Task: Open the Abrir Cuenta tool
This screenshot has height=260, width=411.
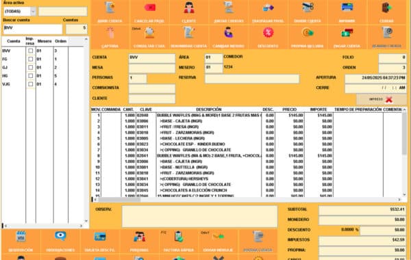Action: point(110,12)
